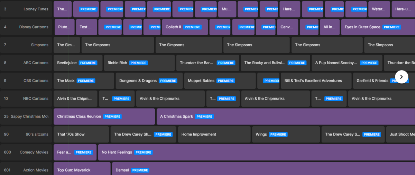The width and height of the screenshot is (415, 175).
Task: Select the CBS Cartoons channel
Action: (26, 81)
